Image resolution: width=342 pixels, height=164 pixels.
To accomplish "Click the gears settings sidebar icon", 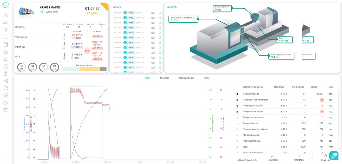I will point(6,81).
